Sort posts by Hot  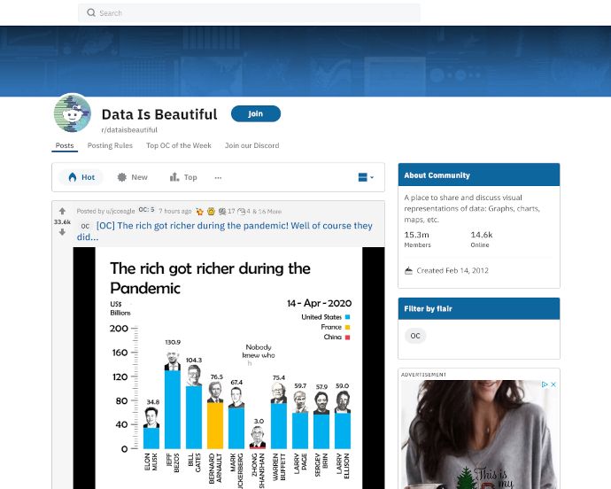81,177
